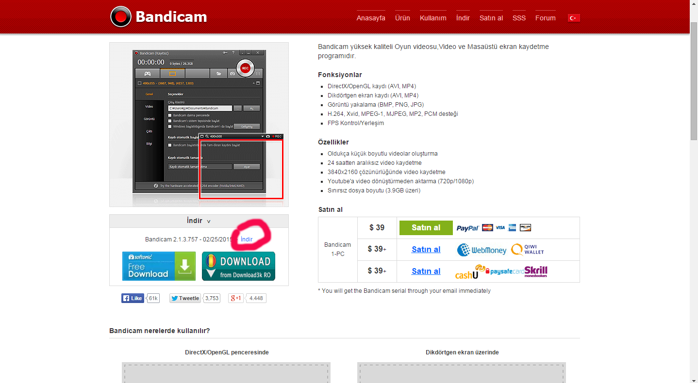Open the Bandicam program screenshot thumbnail
This screenshot has height=383, width=698.
click(x=199, y=125)
